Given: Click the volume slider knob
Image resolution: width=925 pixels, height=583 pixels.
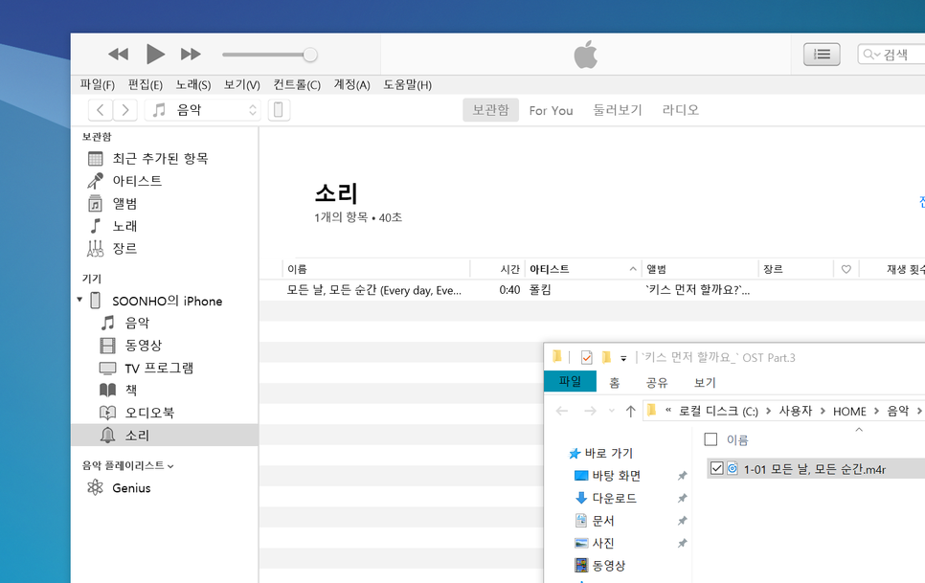Looking at the screenshot, I should click(x=310, y=55).
